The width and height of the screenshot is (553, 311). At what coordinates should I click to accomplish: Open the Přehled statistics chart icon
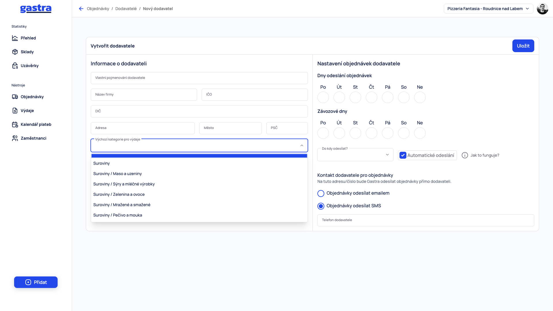(15, 38)
